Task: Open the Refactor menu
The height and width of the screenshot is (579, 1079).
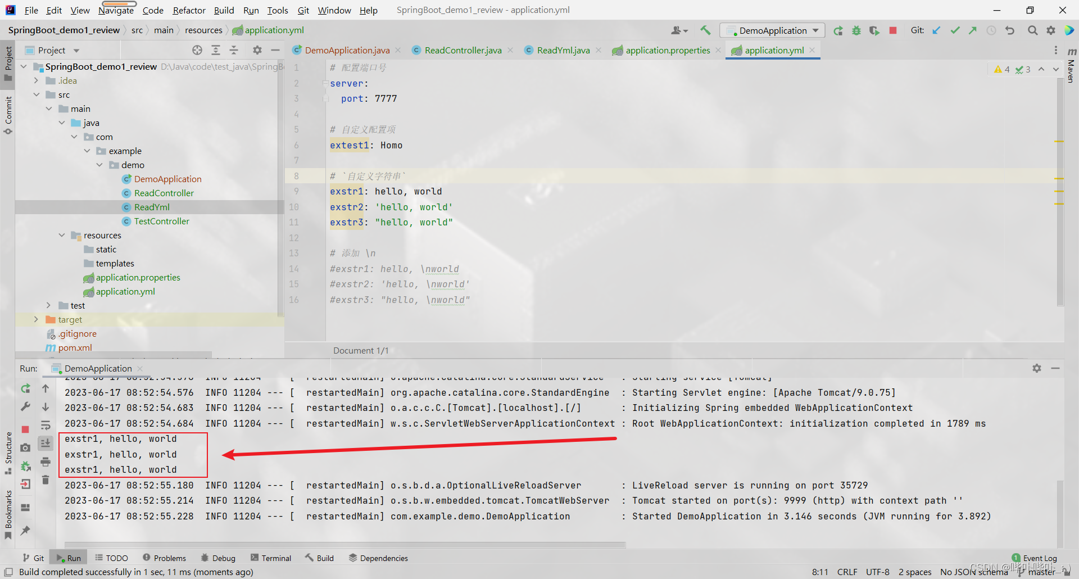Action: (x=189, y=10)
